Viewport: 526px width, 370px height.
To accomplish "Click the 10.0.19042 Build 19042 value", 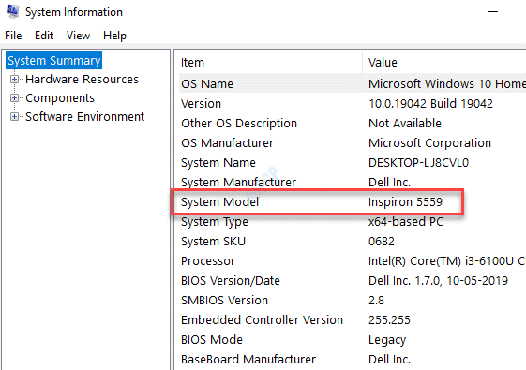I will [430, 104].
